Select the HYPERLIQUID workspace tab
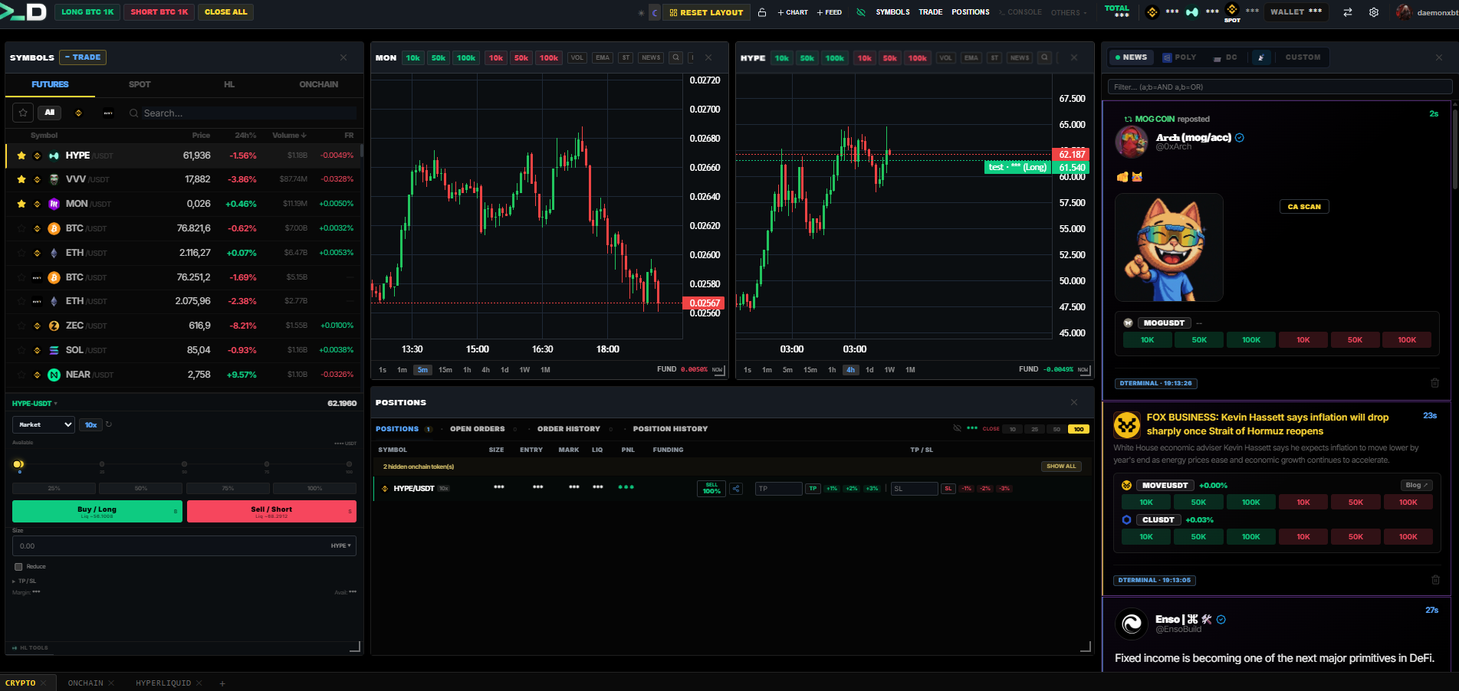The width and height of the screenshot is (1459, 691). [x=163, y=683]
